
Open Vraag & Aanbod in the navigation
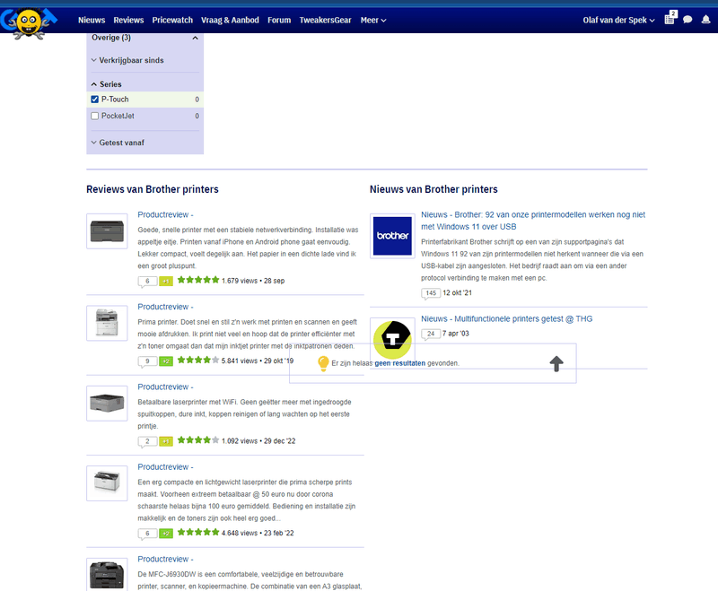coord(231,20)
